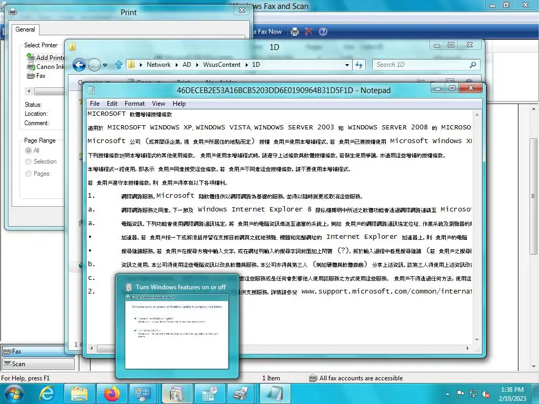Click network tray icon

click(473, 393)
